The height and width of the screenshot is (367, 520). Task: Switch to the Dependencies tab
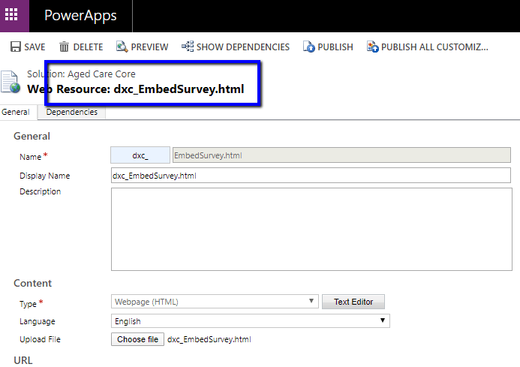pos(71,112)
